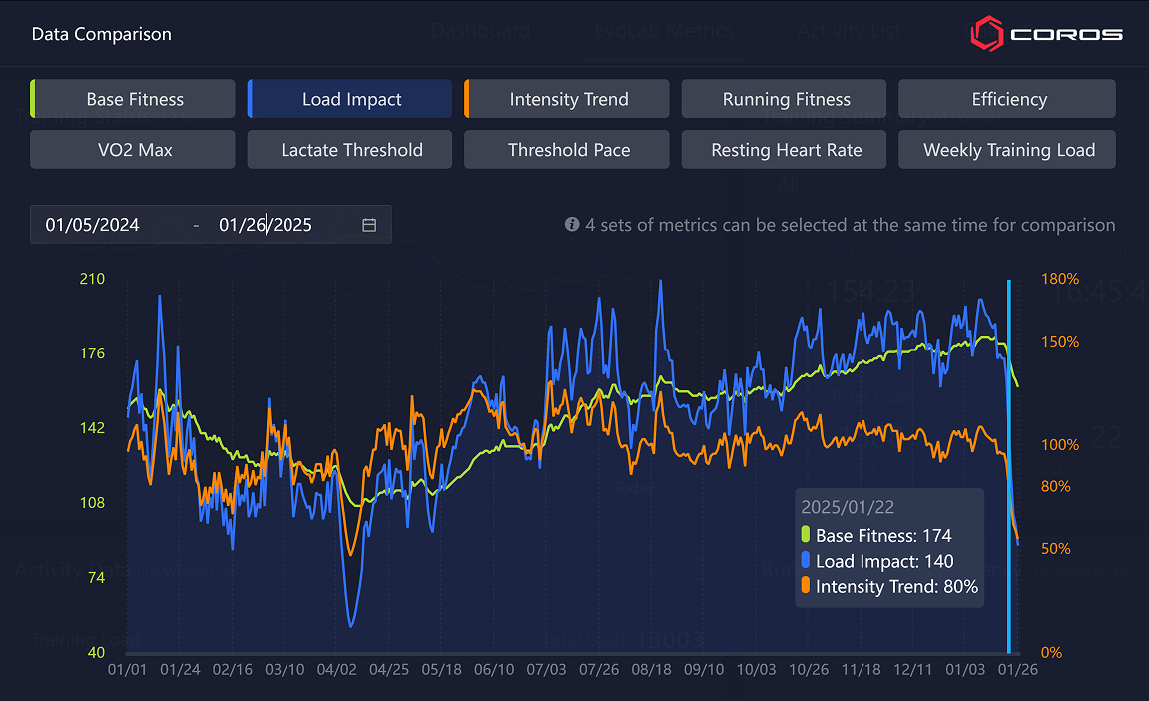Screen dimensions: 1149x701
Task: Click the blue Load Impact legend dot
Action: (x=806, y=561)
